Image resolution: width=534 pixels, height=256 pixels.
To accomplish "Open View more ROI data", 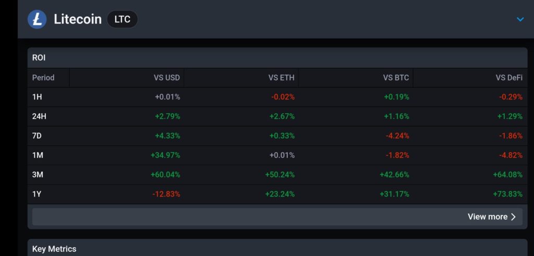I will [277, 217].
